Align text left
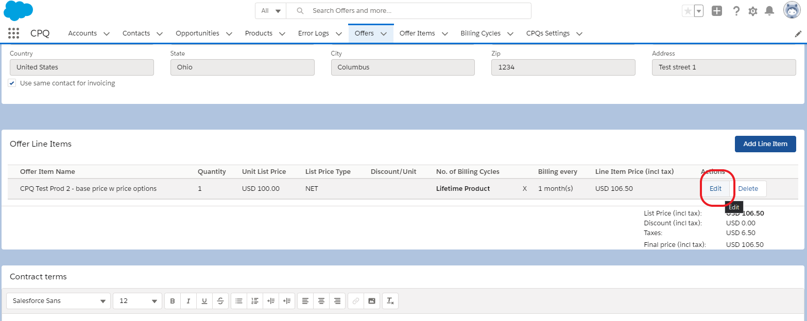 click(x=305, y=301)
